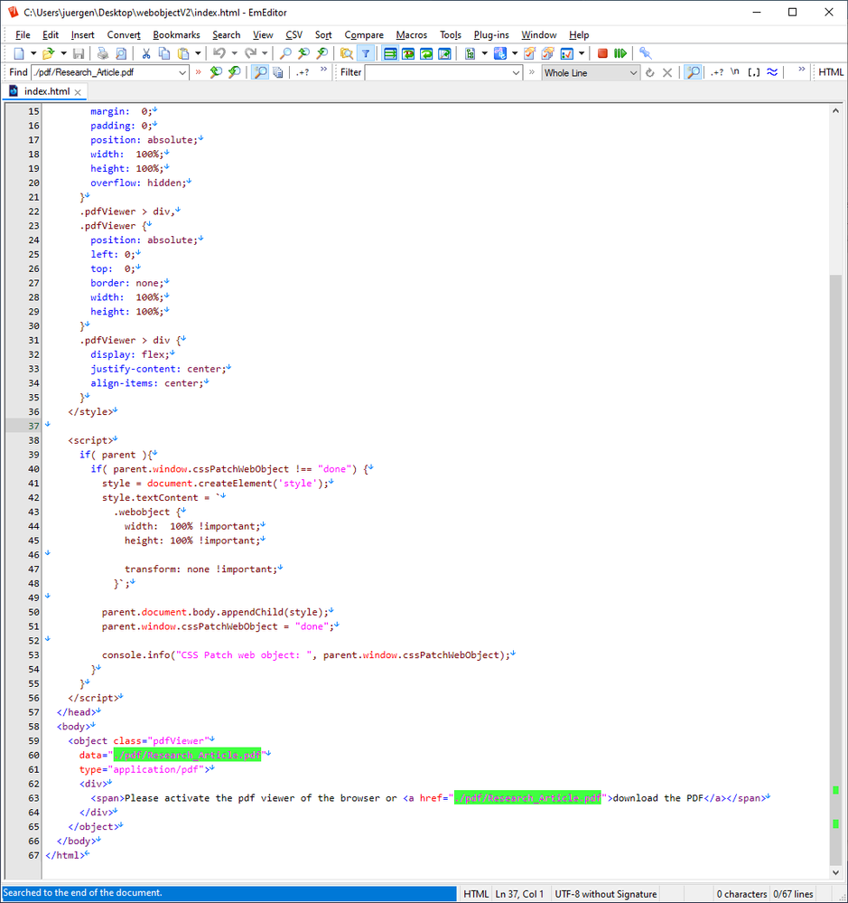Click the Save file icon
Screen dimensions: 848x903
coord(79,53)
